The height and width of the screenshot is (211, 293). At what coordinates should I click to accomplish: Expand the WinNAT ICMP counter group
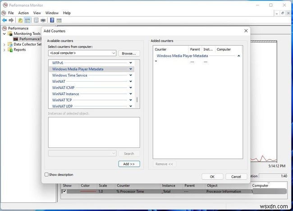click(131, 87)
